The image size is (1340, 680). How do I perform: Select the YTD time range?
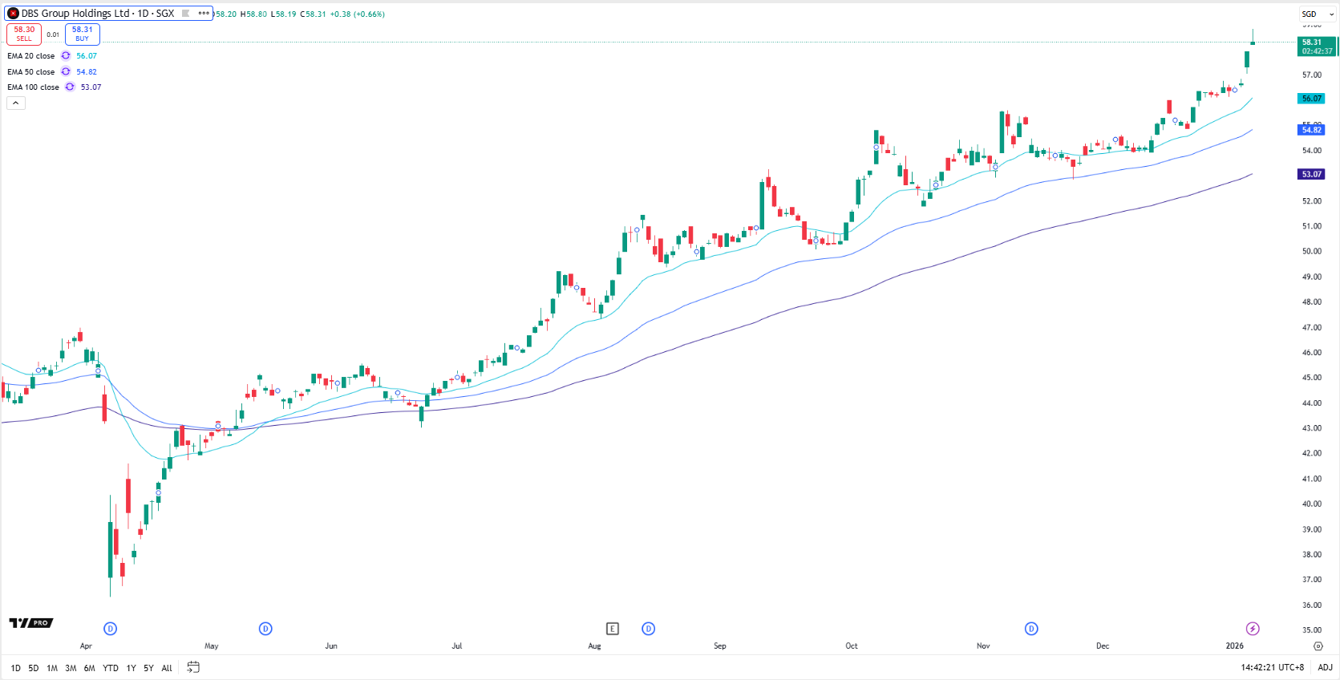(111, 668)
